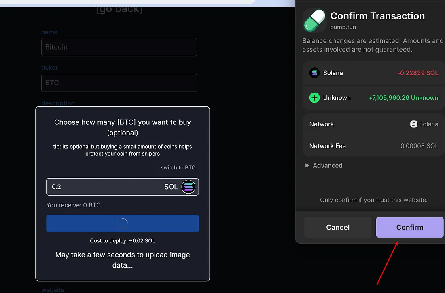
Task: Click the Only confirm if you trust text
Action: (x=374, y=200)
